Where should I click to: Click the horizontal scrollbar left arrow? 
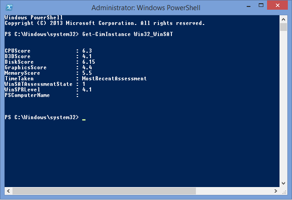(x=8, y=191)
